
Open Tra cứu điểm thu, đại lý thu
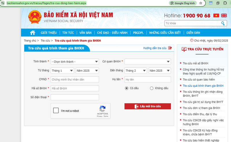coord(200,114)
